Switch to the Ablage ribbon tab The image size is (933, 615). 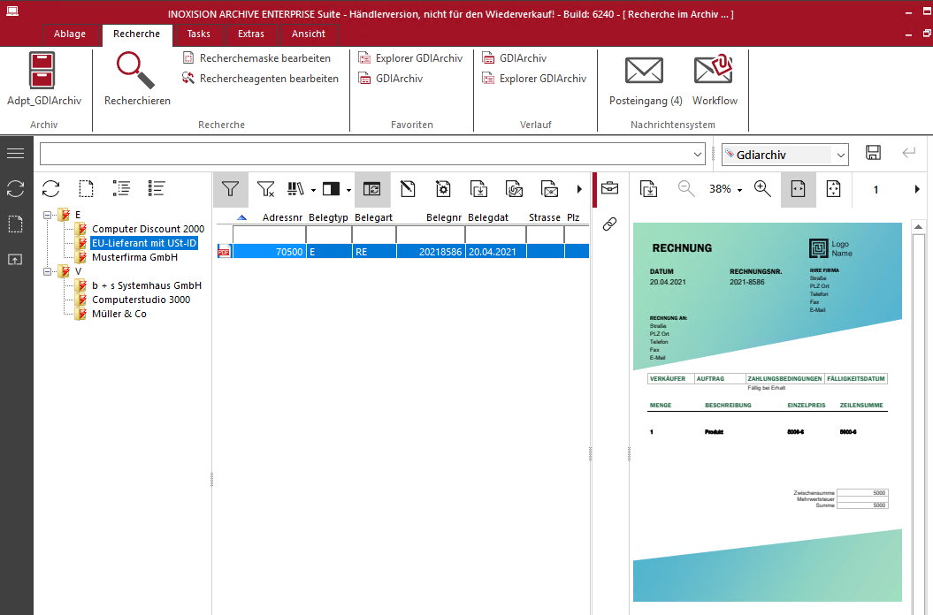coord(71,34)
